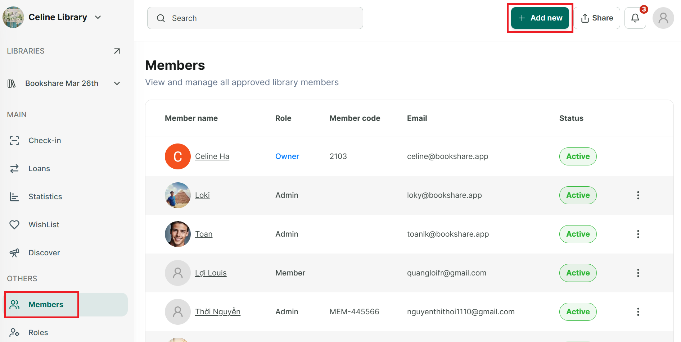The height and width of the screenshot is (342, 681).
Task: Expand the Bookshare Mar 26th library list
Action: click(x=117, y=83)
